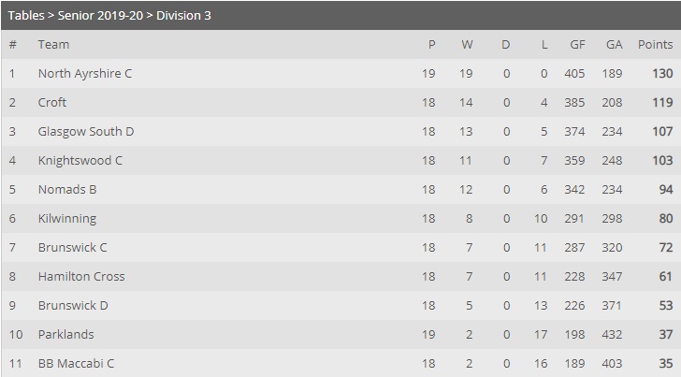Click North Ayrshire C's 130 points

pyautogui.click(x=662, y=73)
